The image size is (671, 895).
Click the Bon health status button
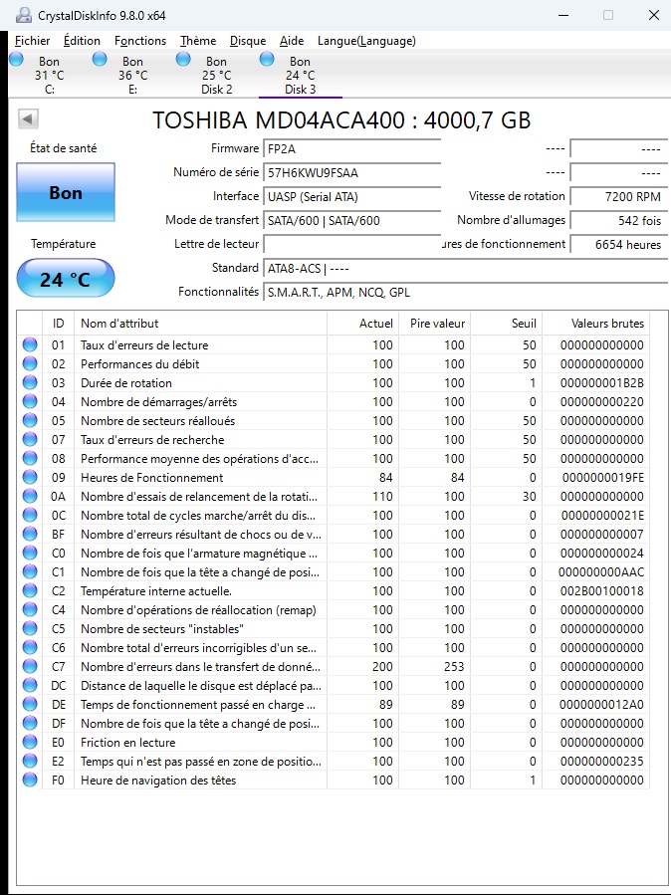(x=66, y=192)
